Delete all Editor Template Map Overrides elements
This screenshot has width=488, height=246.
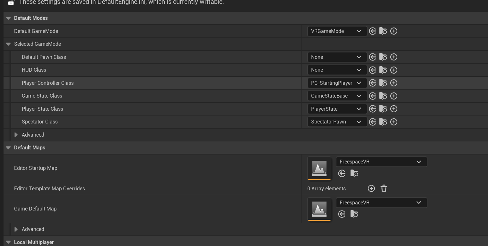[384, 188]
